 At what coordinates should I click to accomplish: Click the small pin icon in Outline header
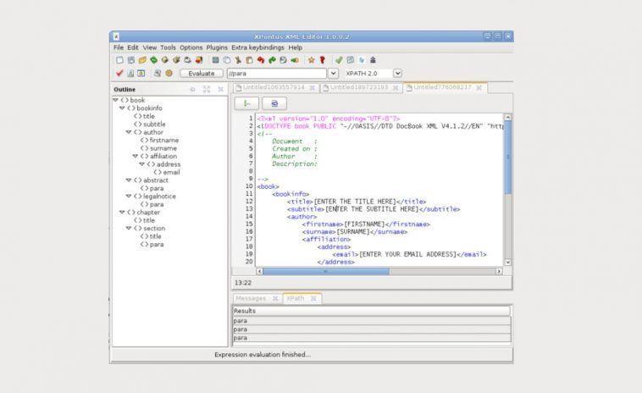192,89
